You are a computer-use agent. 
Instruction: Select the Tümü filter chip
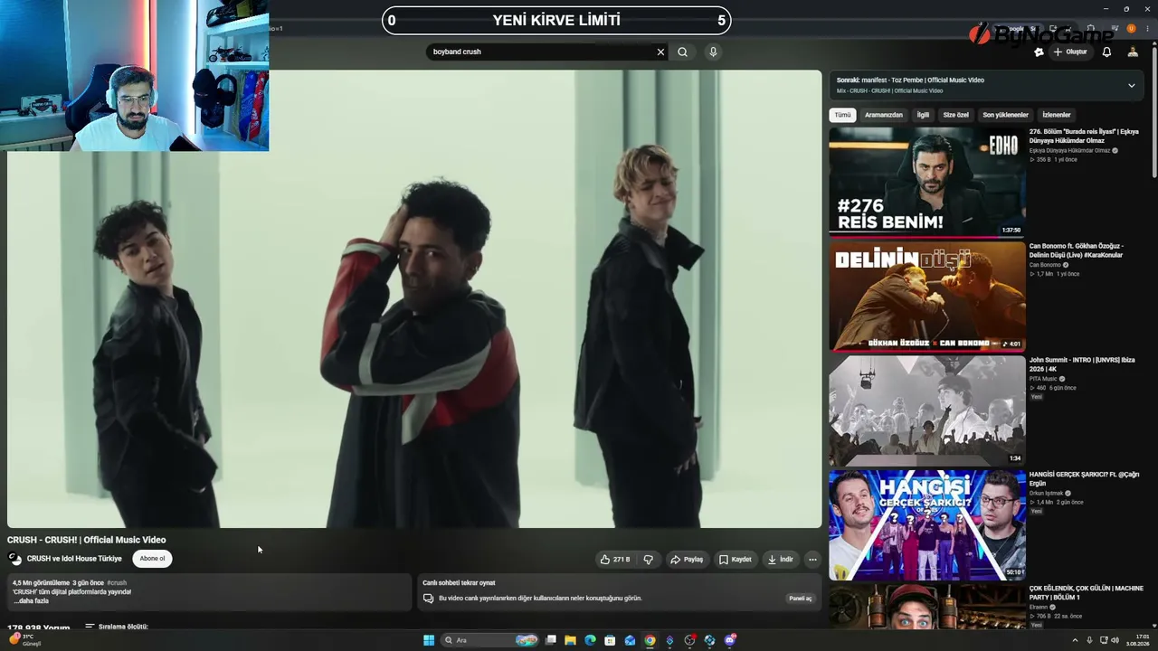[842, 115]
